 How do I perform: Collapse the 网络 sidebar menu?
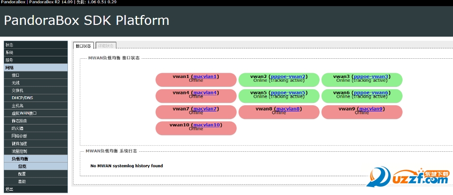click(x=36, y=68)
